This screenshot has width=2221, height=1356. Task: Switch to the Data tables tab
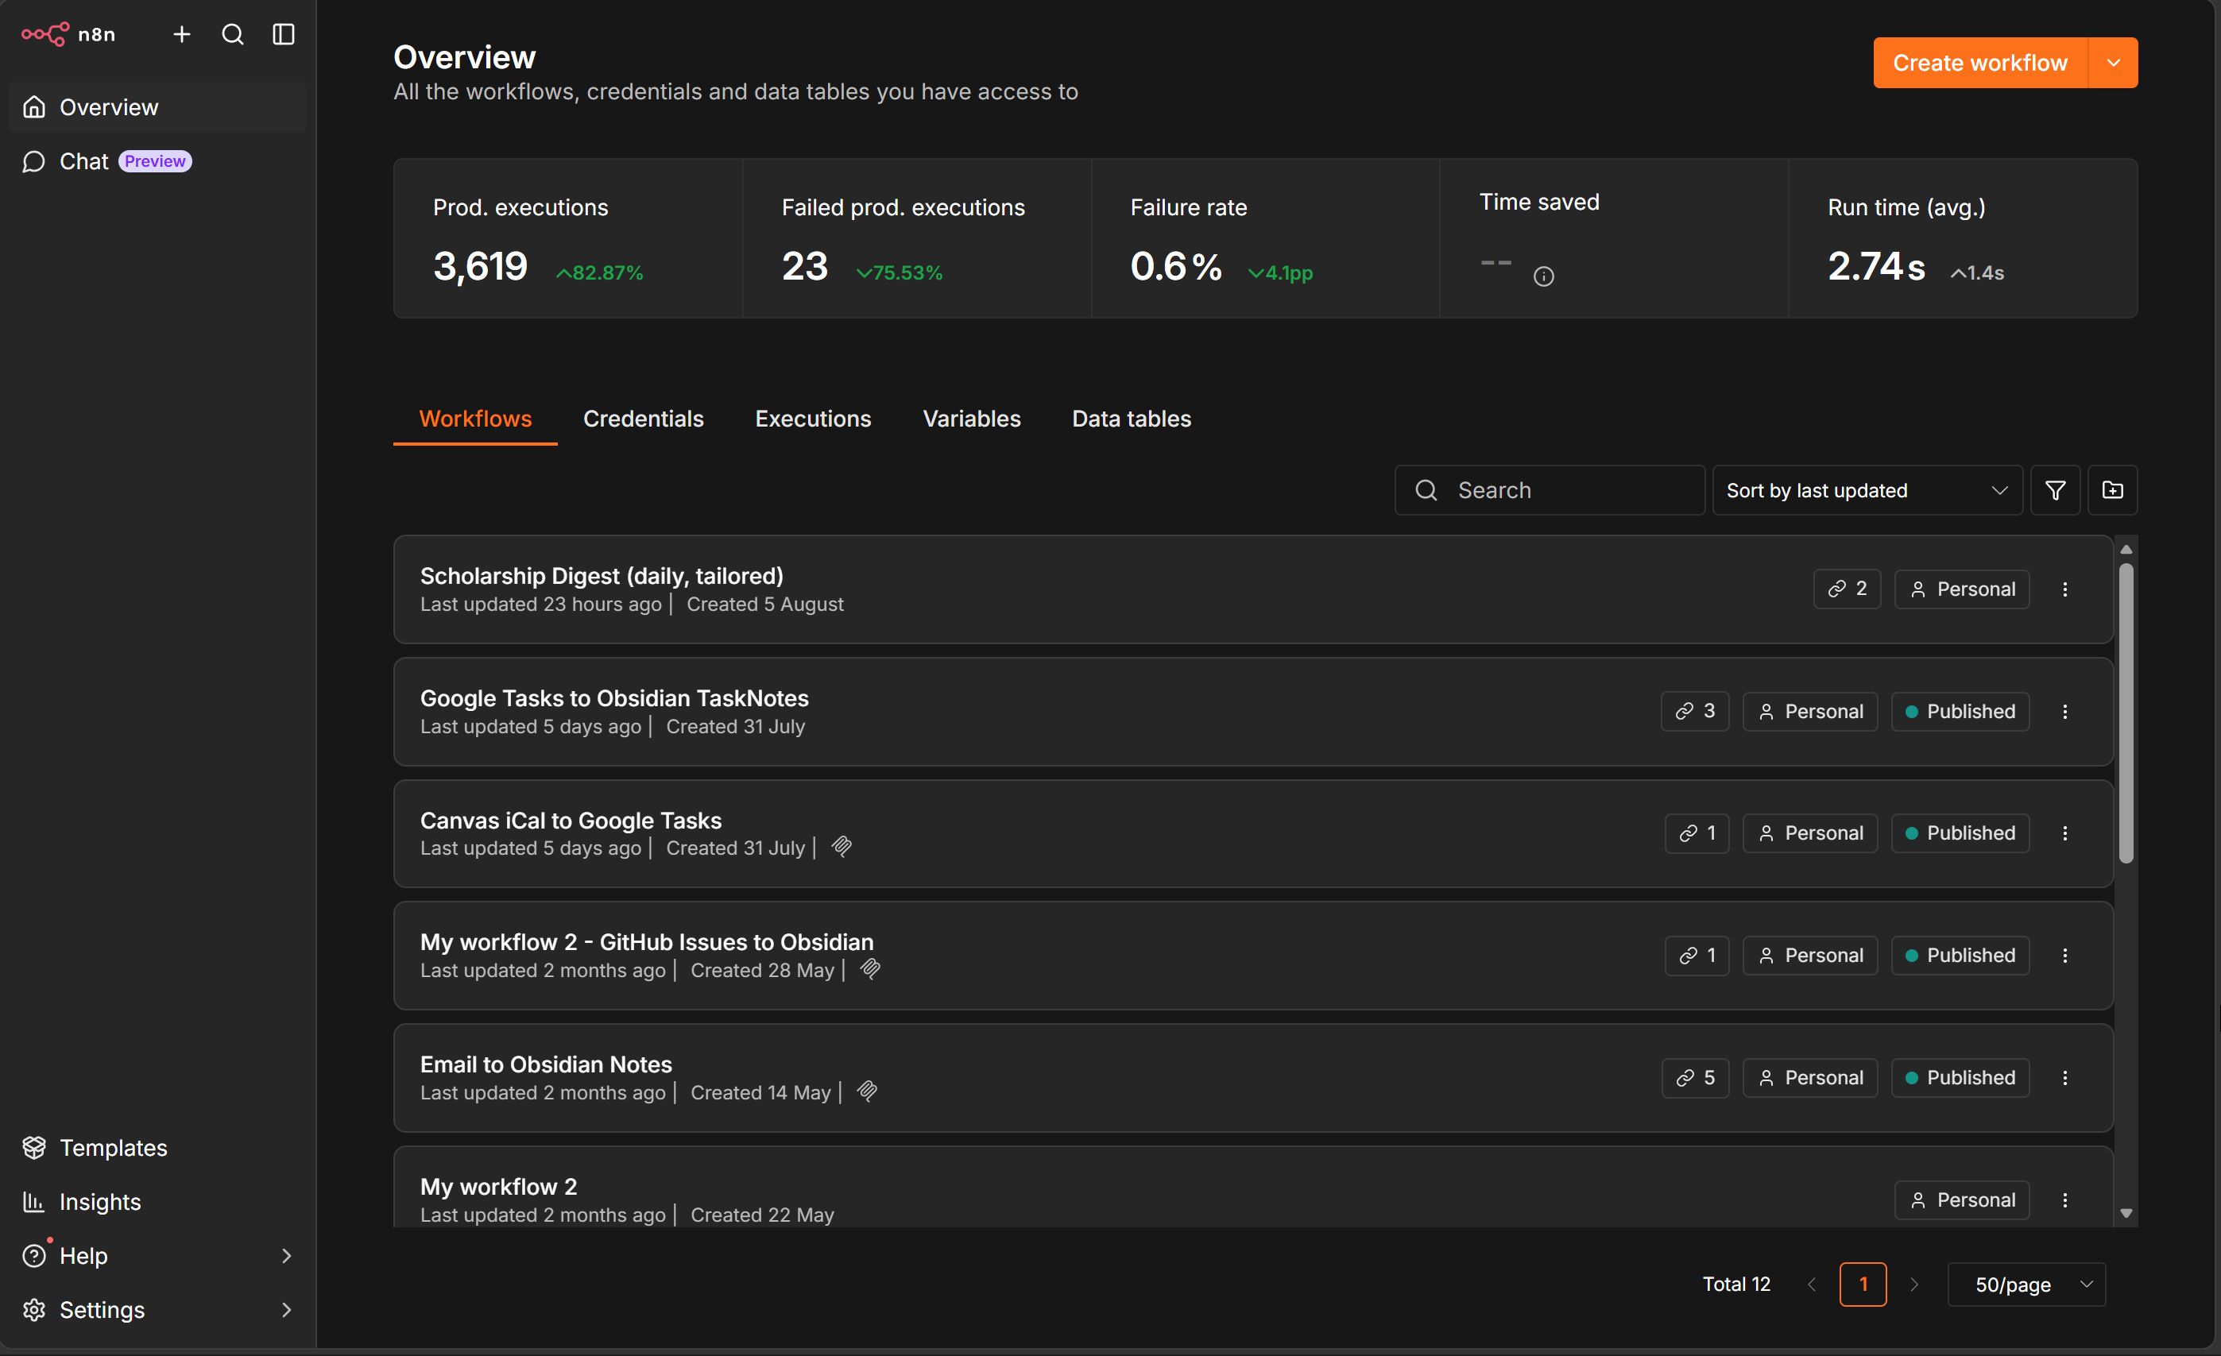pyautogui.click(x=1132, y=419)
